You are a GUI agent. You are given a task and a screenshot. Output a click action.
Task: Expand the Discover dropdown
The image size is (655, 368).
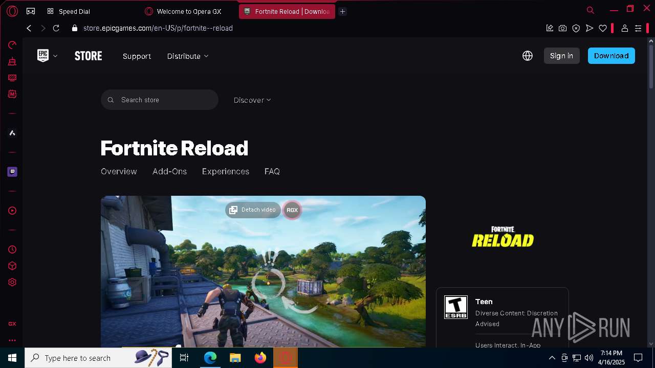252,100
